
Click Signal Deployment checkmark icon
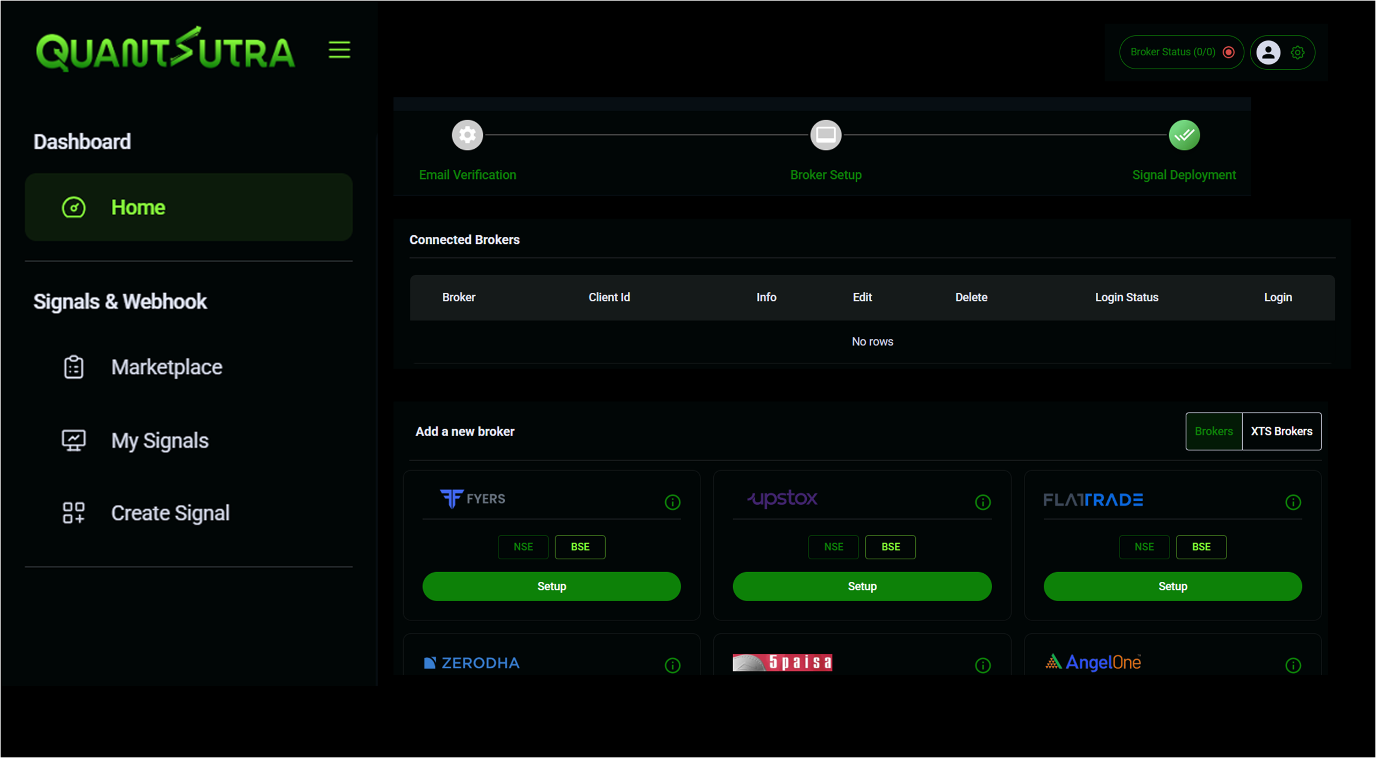[1184, 135]
